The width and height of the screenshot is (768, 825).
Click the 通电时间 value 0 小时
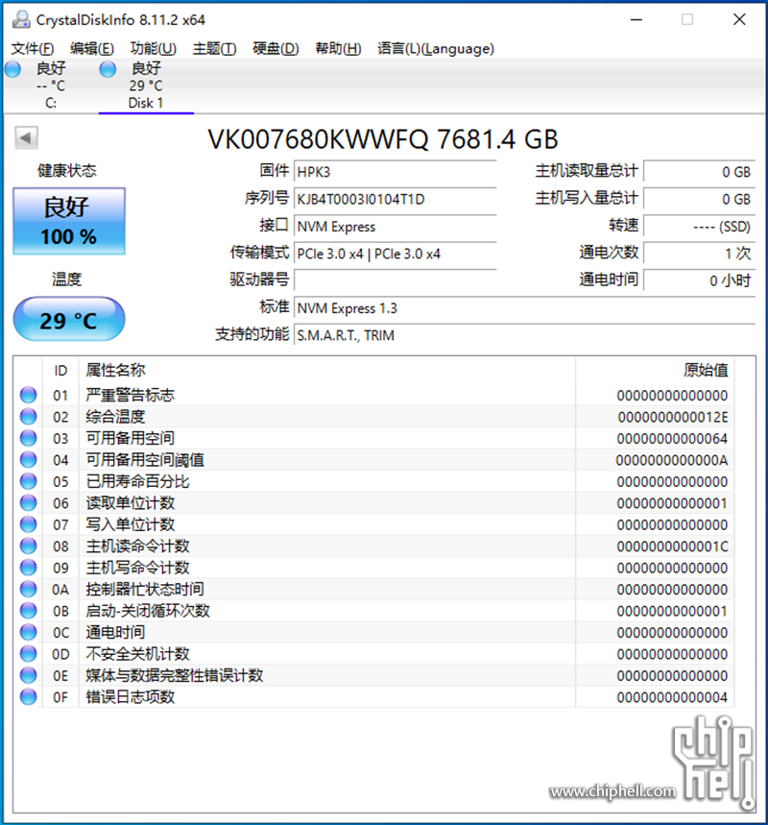pos(700,280)
